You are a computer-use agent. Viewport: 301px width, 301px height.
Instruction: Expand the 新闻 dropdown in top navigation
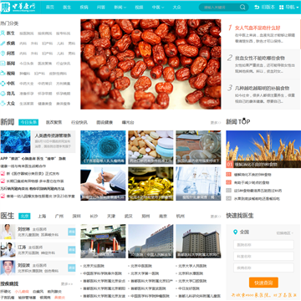point(120,8)
